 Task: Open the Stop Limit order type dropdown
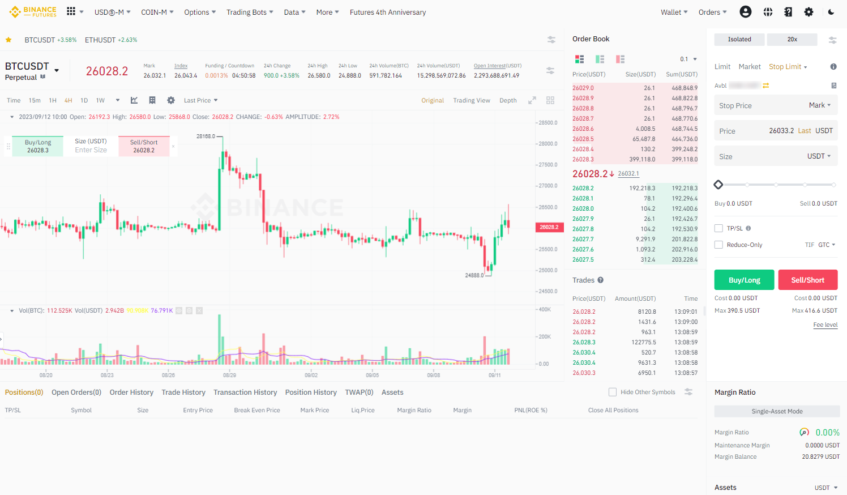point(788,67)
